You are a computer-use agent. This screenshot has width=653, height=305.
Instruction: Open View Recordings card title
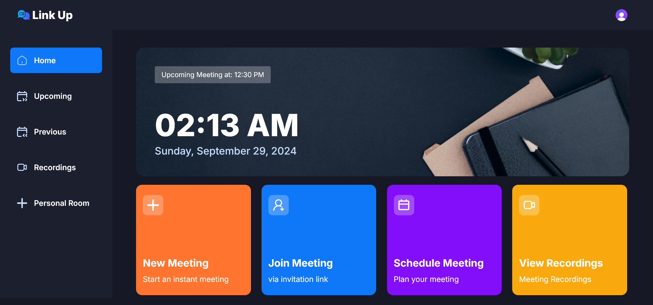[561, 263]
